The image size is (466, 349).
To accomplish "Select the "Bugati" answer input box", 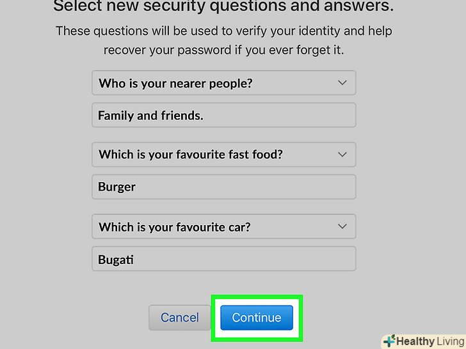I will click(223, 260).
